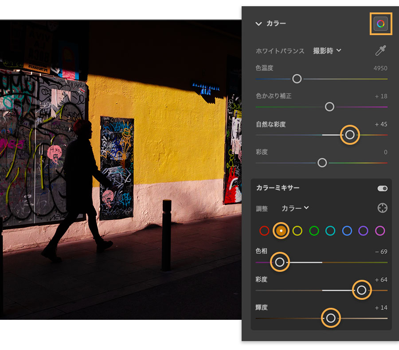
Task: Click the 色かぶり補正 slider handle
Action: coord(329,107)
